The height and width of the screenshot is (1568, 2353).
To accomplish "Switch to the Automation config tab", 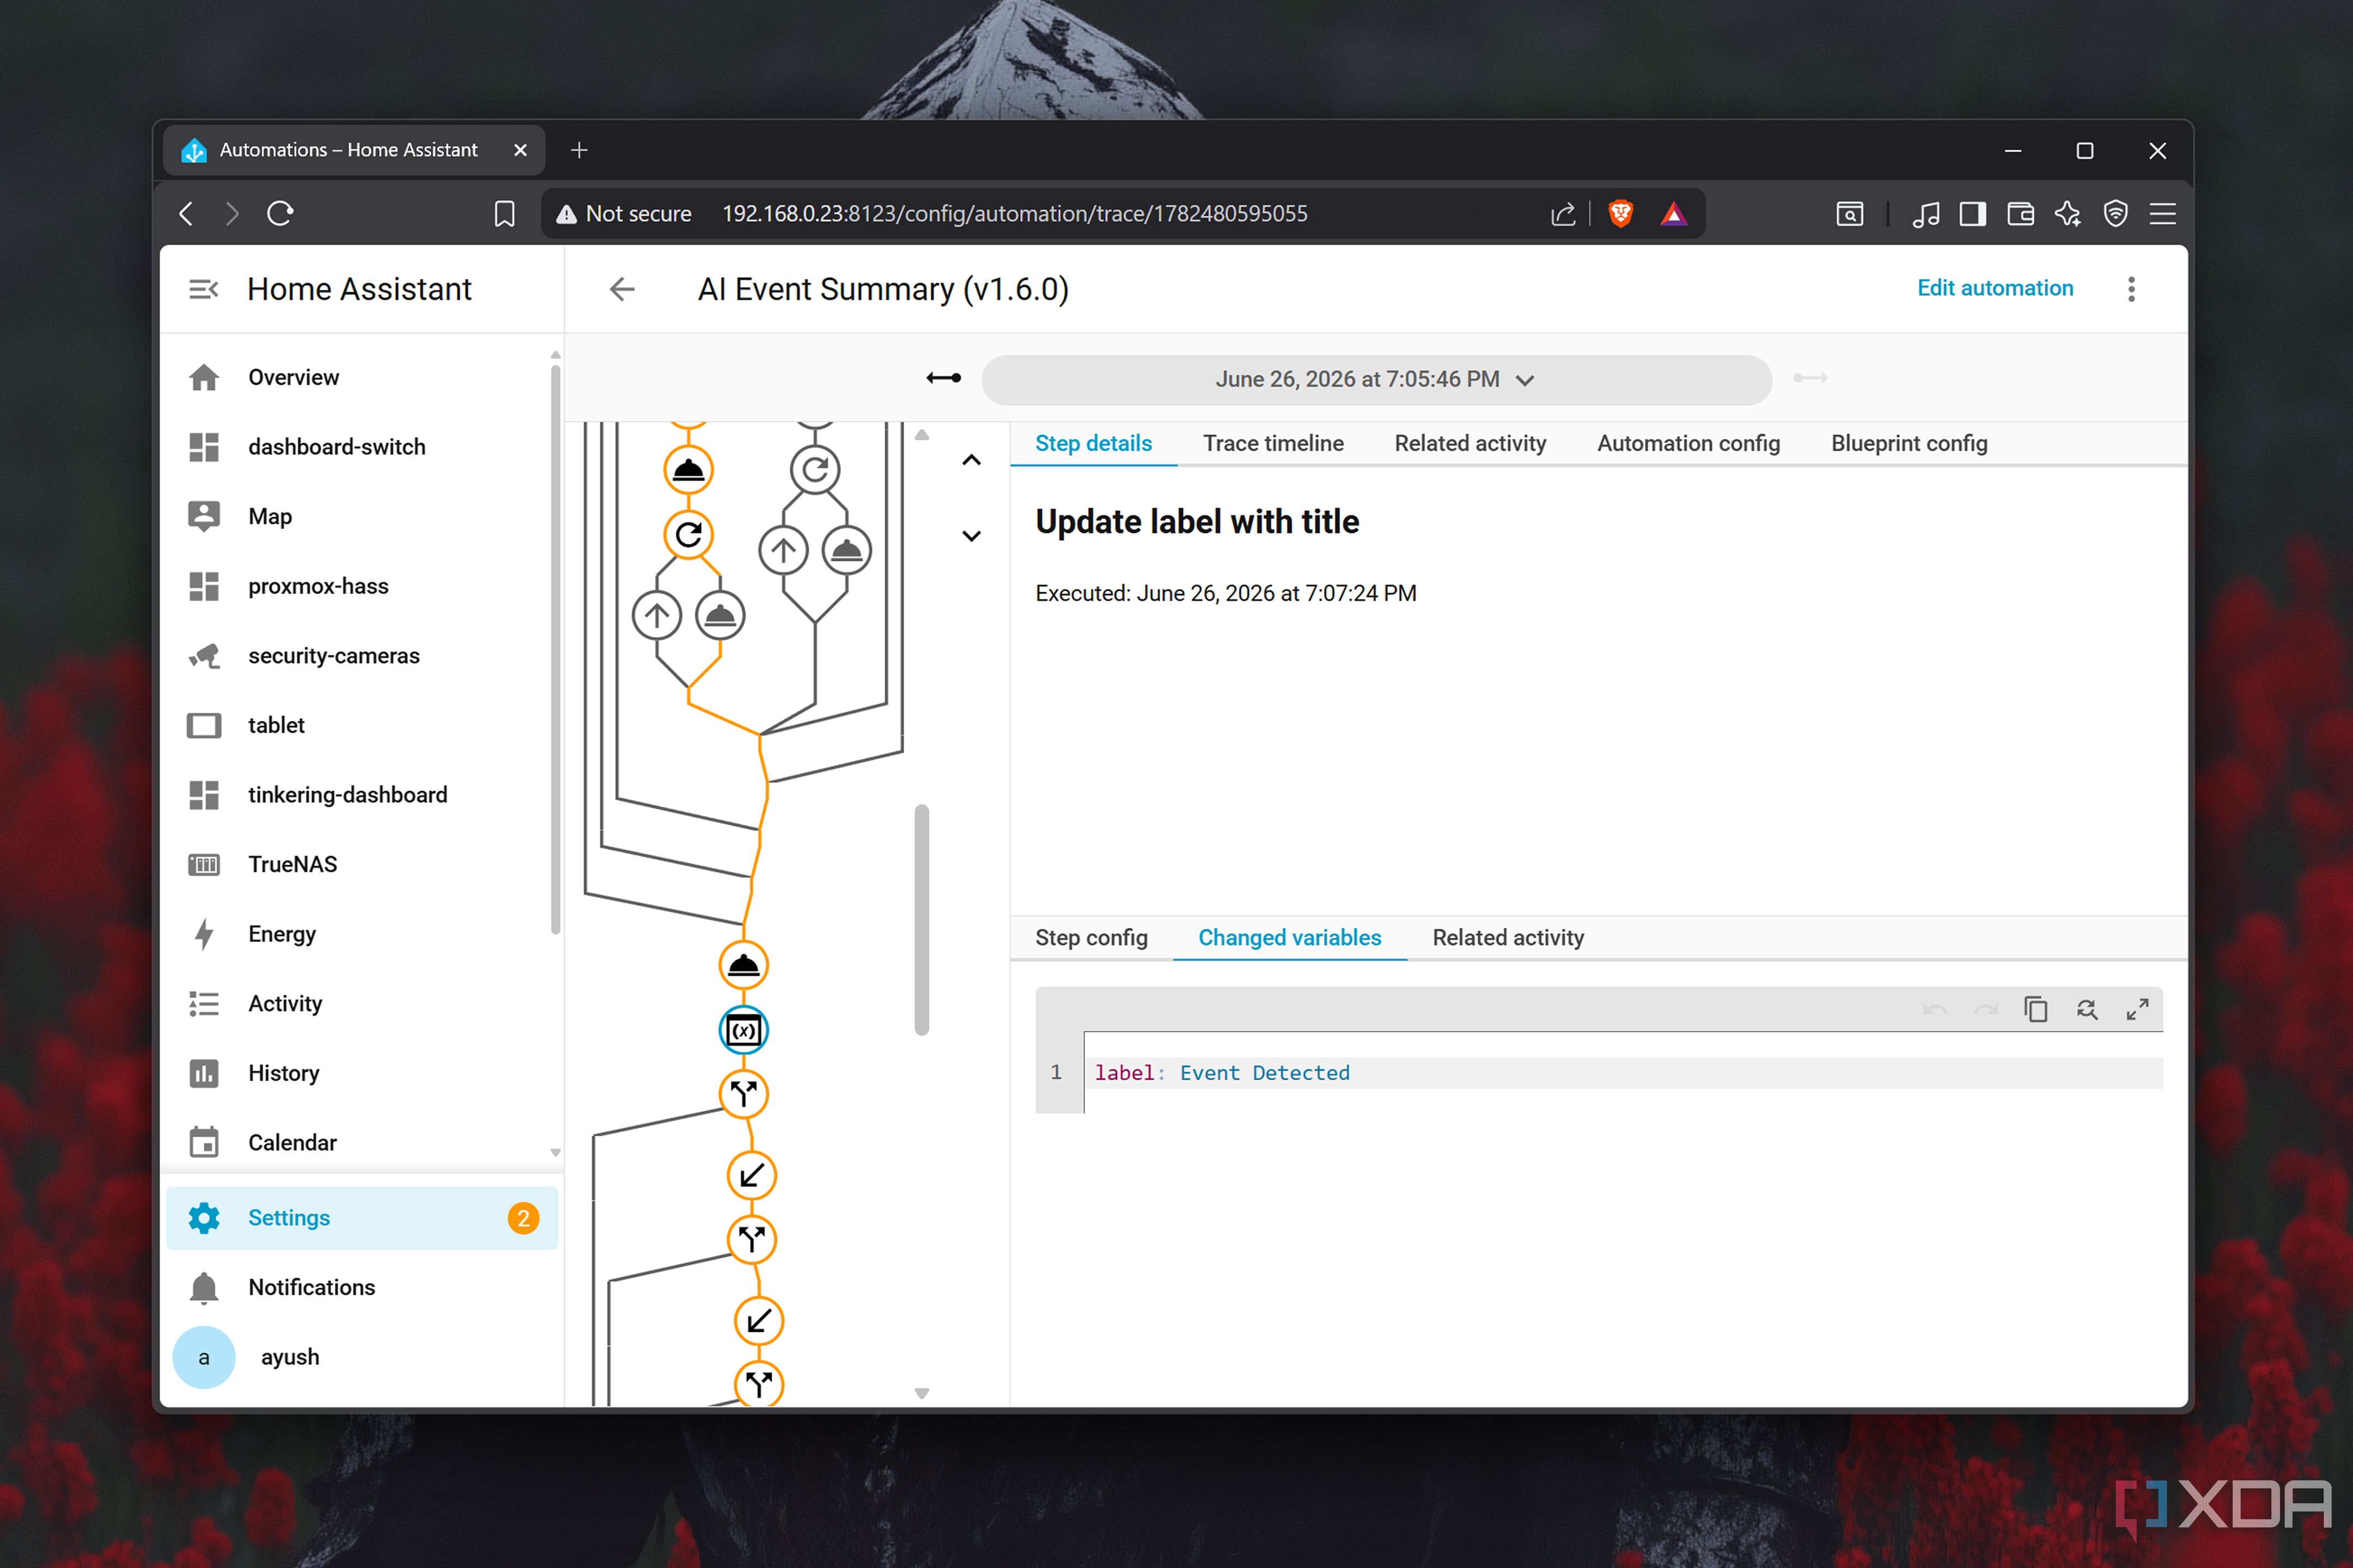I will [x=1688, y=444].
